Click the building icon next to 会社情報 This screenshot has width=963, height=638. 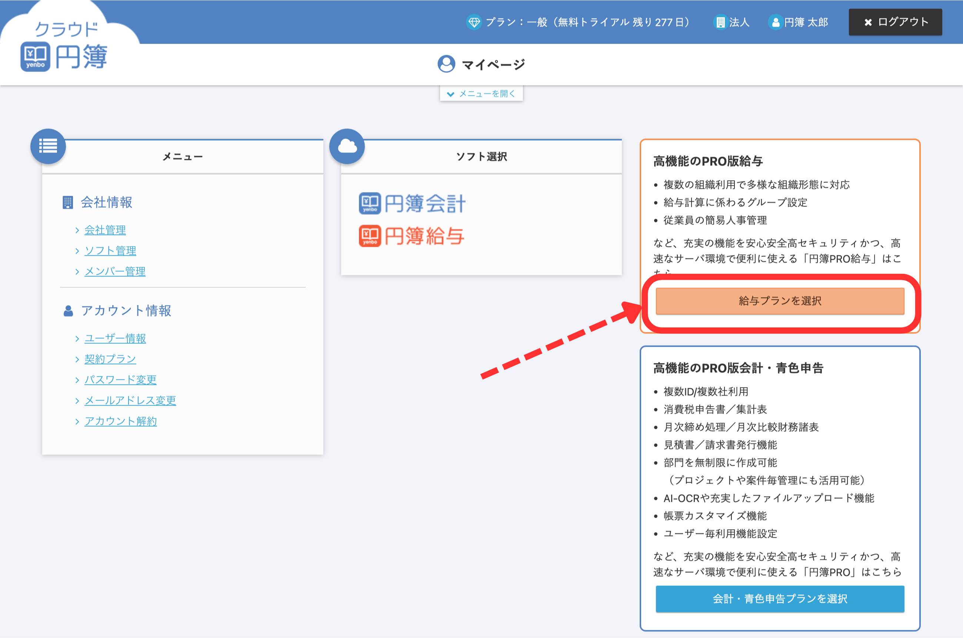pos(67,202)
